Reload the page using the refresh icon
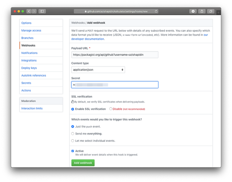 (x=156, y=11)
